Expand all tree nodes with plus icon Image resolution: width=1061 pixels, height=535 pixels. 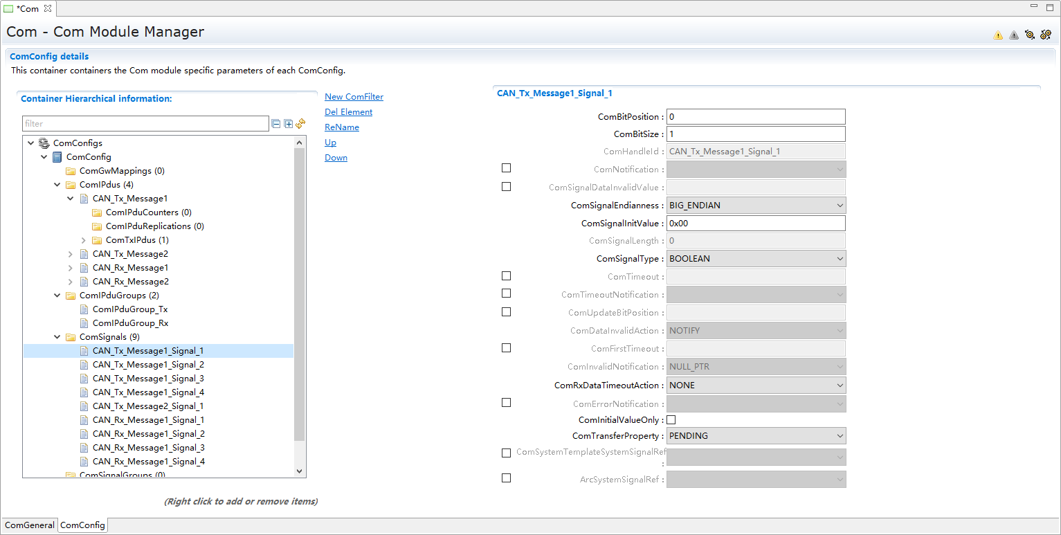(289, 124)
